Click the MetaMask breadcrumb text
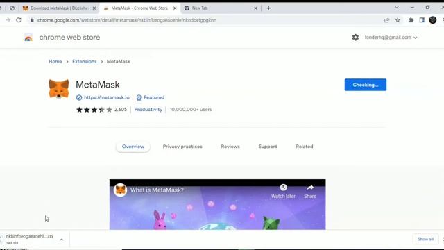 point(119,62)
